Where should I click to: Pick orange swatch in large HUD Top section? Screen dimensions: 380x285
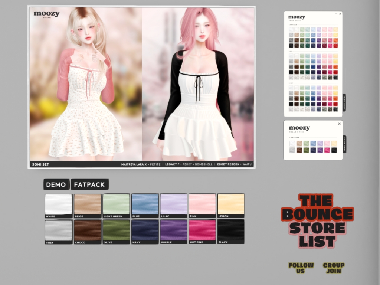click(x=335, y=67)
